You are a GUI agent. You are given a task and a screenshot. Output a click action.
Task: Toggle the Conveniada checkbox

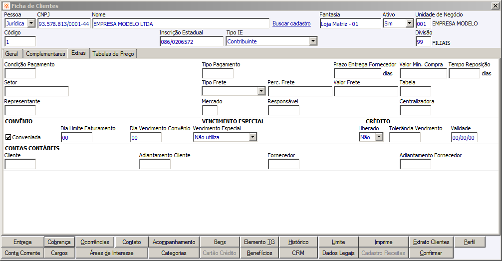point(8,137)
